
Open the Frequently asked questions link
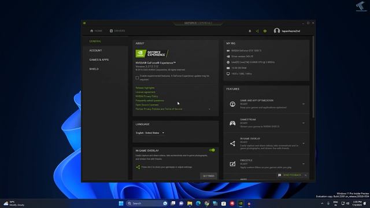[150, 101]
